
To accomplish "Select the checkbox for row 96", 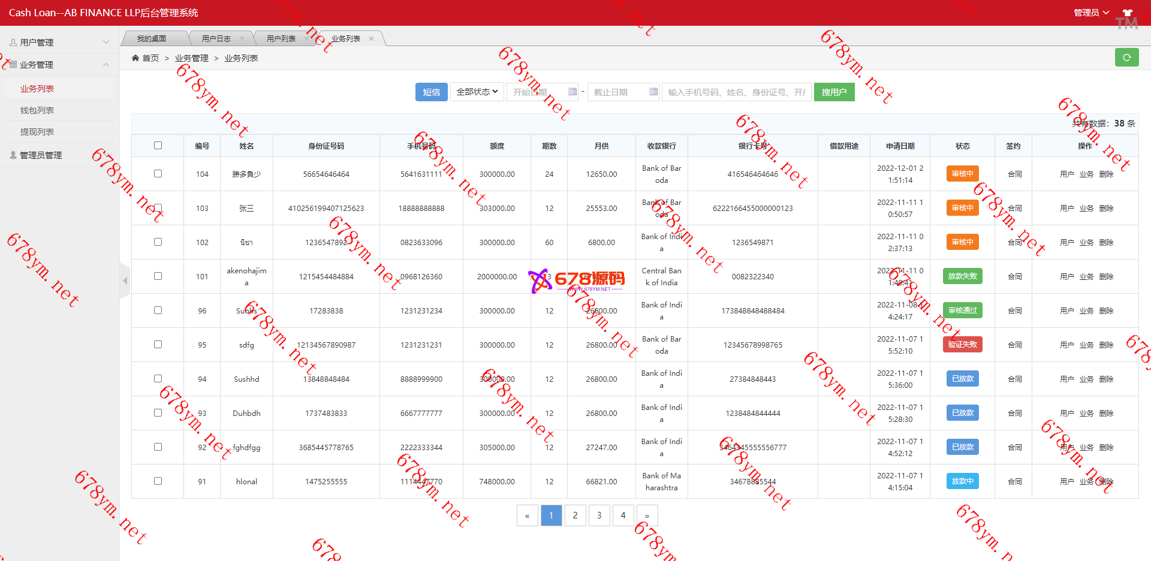I will coord(158,310).
